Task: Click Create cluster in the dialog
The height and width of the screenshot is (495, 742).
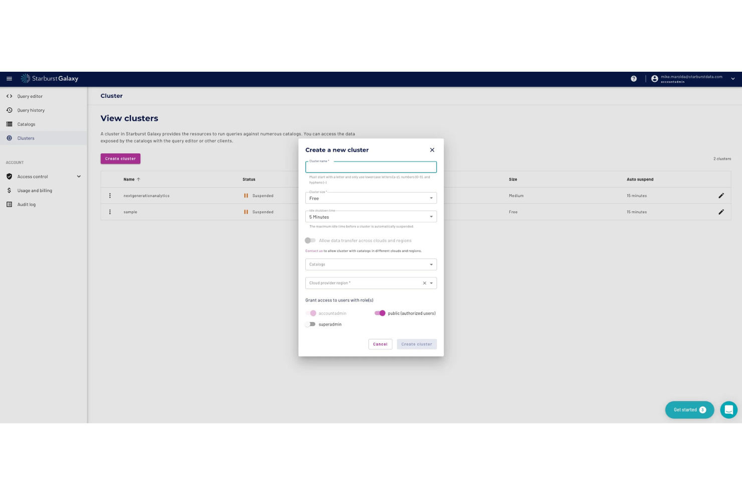Action: pos(417,345)
